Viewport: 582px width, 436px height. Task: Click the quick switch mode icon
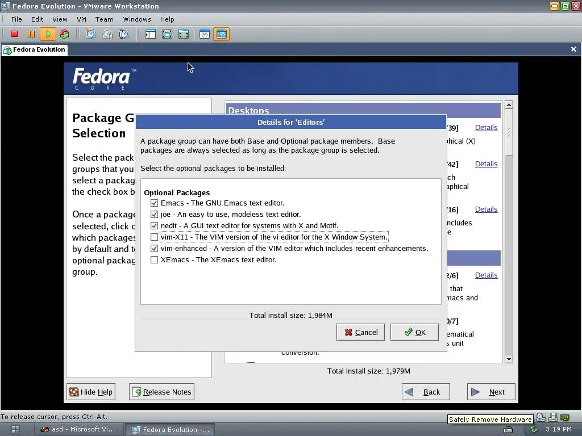pos(167,34)
